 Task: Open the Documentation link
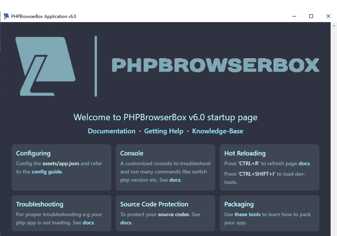coord(112,131)
